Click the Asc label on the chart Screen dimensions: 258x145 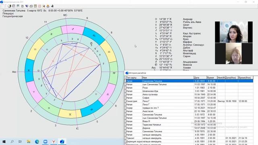[x=14, y=72]
